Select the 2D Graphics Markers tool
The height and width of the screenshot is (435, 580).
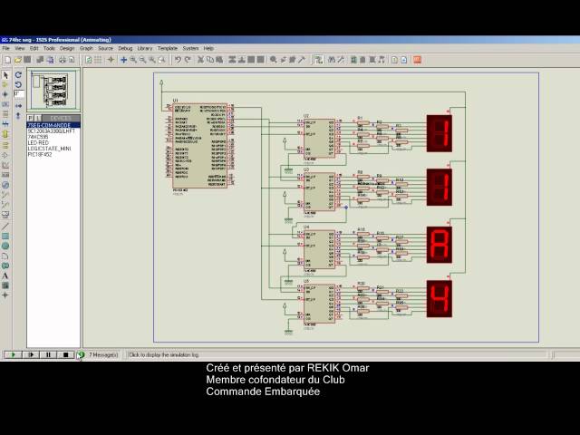point(5,295)
